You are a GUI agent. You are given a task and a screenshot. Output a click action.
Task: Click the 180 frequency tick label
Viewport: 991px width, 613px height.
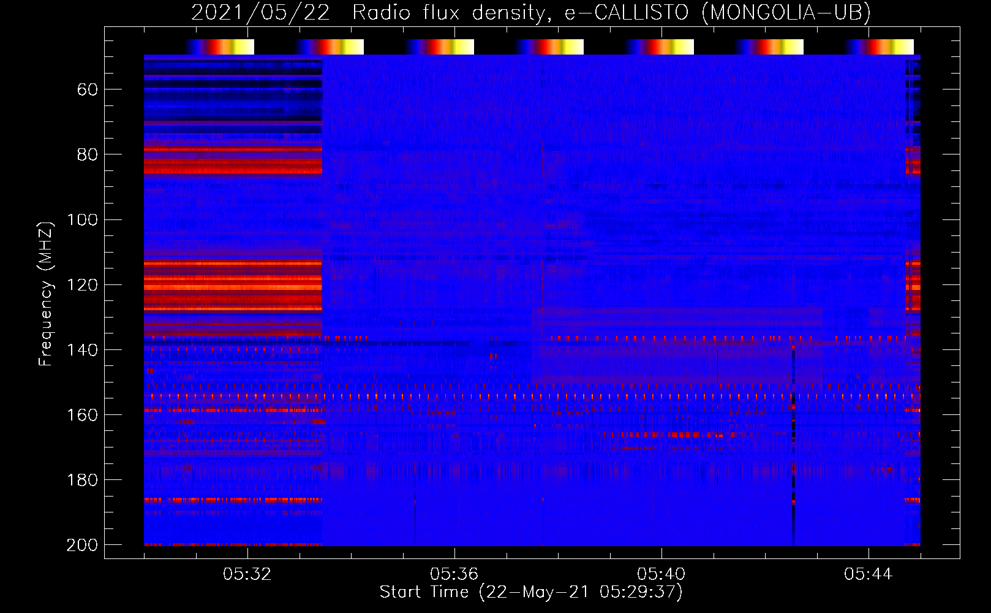(x=82, y=479)
